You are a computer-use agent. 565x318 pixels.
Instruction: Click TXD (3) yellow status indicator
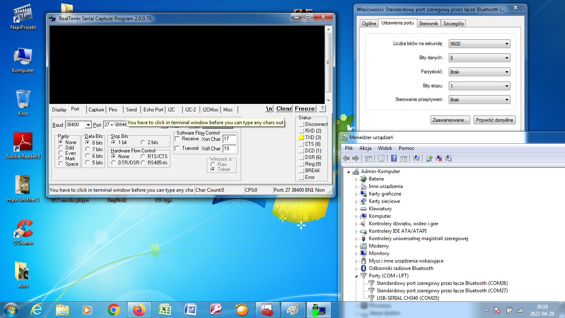click(302, 137)
